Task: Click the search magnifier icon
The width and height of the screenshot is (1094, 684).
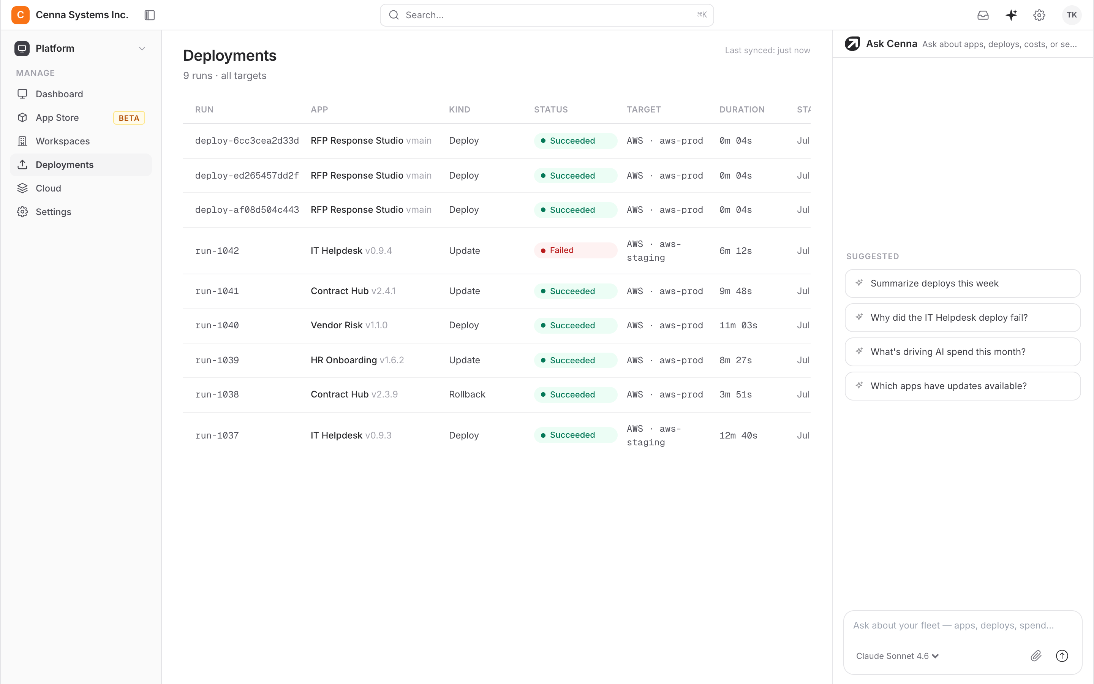Action: tap(394, 15)
